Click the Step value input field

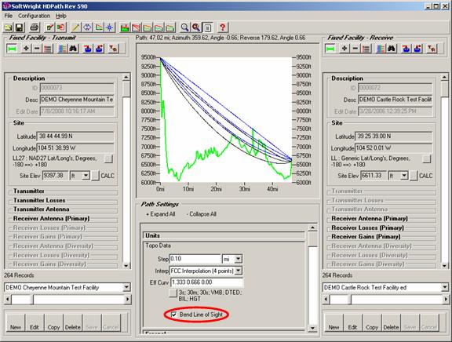tap(195, 259)
